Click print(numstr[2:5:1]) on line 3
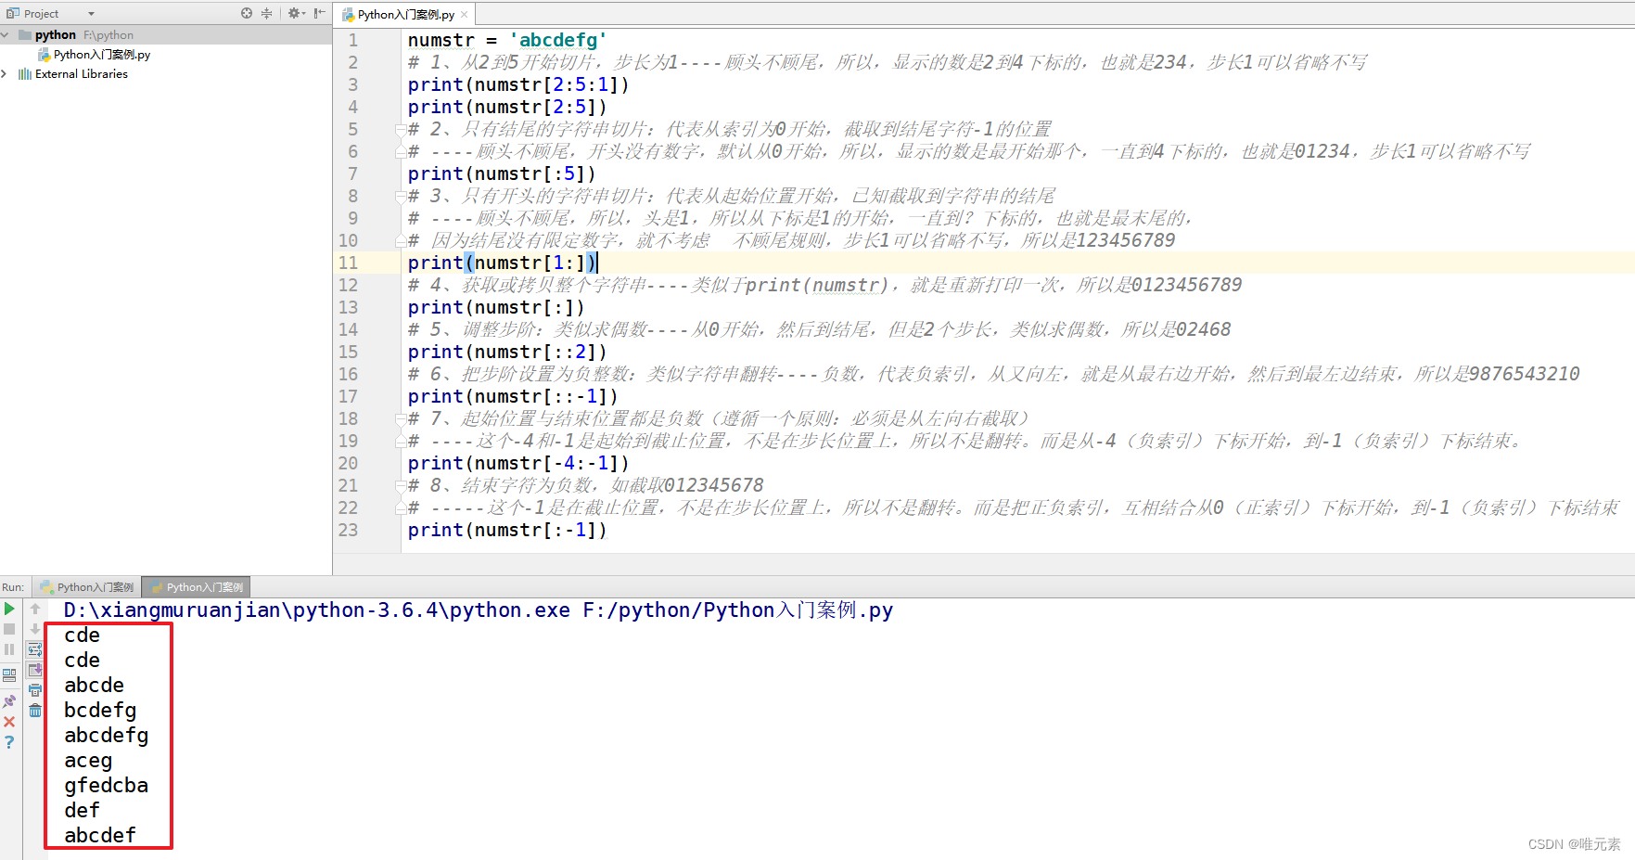The height and width of the screenshot is (860, 1635). click(x=518, y=84)
